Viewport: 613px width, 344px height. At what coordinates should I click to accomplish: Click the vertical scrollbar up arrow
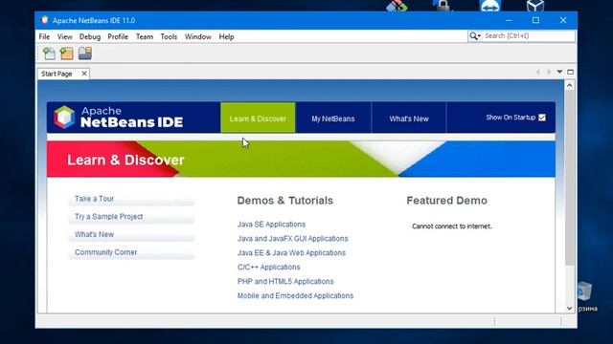[570, 85]
